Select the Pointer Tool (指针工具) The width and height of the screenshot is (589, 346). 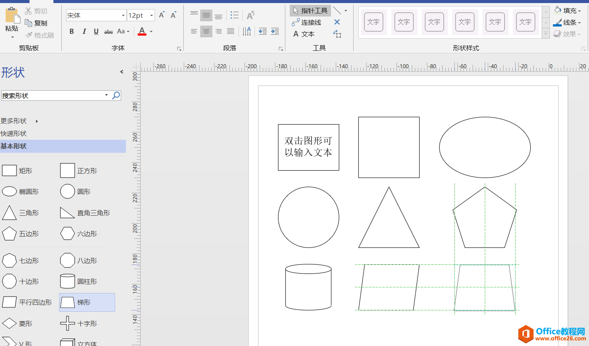(x=310, y=10)
